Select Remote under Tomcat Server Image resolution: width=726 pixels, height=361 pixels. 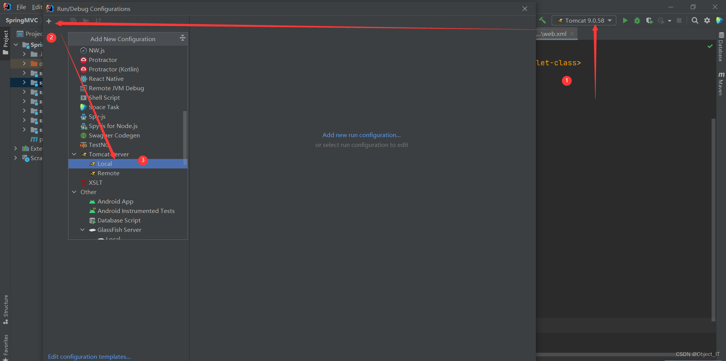(108, 173)
